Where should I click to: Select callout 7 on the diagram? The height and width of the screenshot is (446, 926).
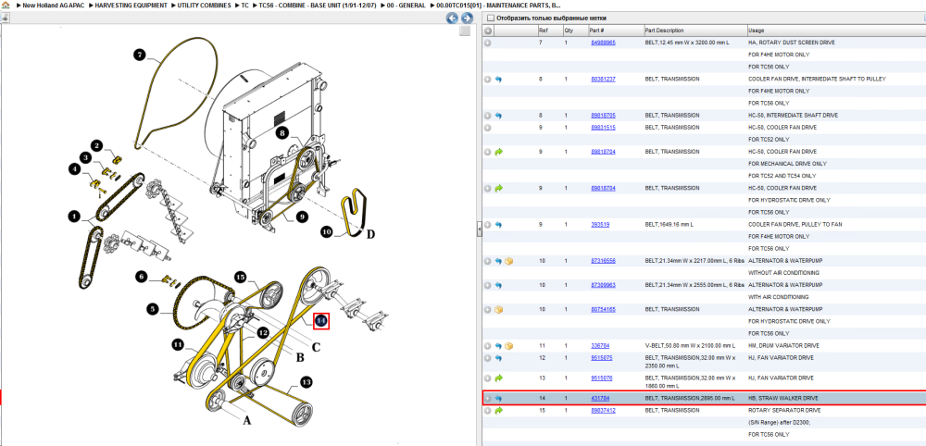tap(139, 55)
